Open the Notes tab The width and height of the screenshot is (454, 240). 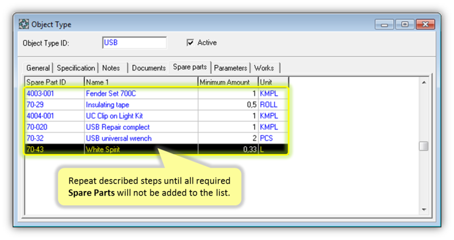(x=111, y=68)
